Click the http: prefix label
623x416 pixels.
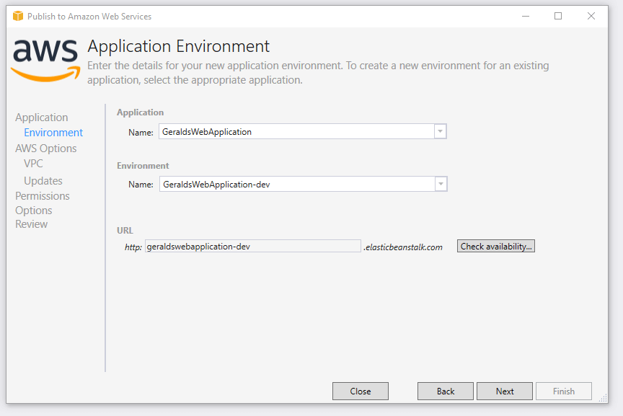(133, 247)
